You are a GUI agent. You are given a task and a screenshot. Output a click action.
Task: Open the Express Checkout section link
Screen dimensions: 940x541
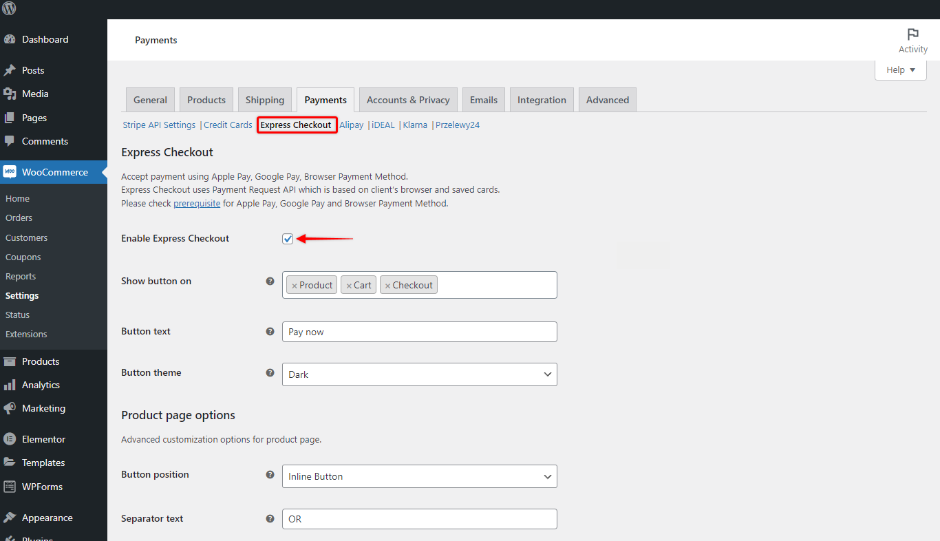pos(296,125)
